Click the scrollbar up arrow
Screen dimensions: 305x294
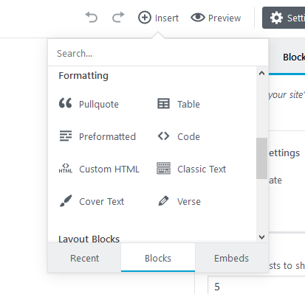click(x=261, y=73)
